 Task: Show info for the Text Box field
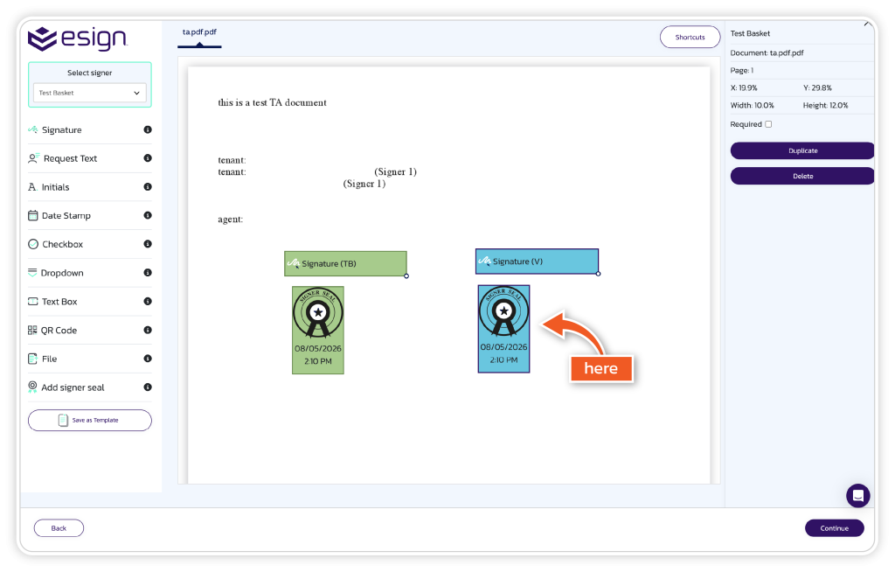(x=148, y=301)
